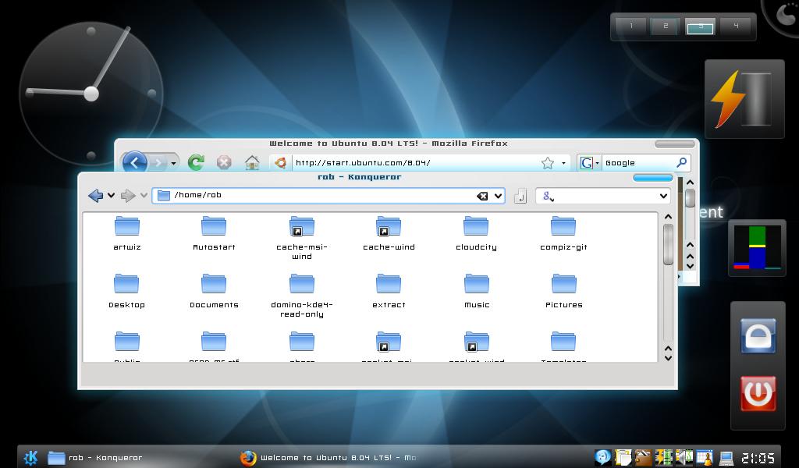Click Konqueror file view scroll-up arrow
Image resolution: width=799 pixels, height=468 pixels.
(668, 217)
